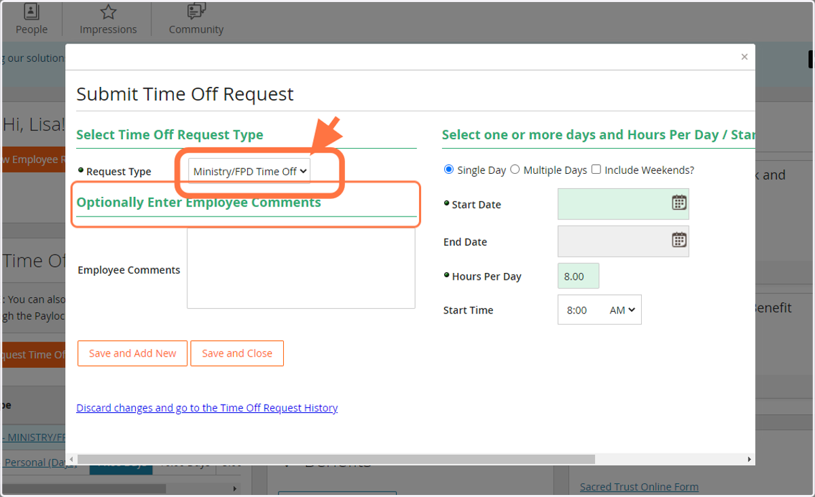
Task: Click the Employee Comments text area
Action: click(301, 268)
